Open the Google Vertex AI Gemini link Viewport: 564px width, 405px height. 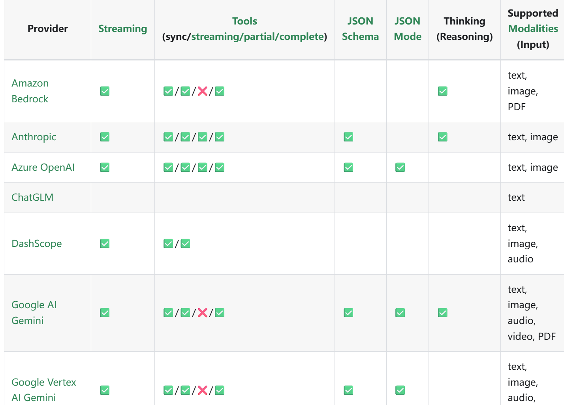(x=44, y=390)
